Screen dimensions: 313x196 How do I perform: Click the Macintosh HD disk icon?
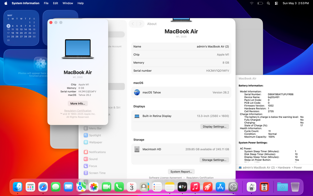click(137, 149)
